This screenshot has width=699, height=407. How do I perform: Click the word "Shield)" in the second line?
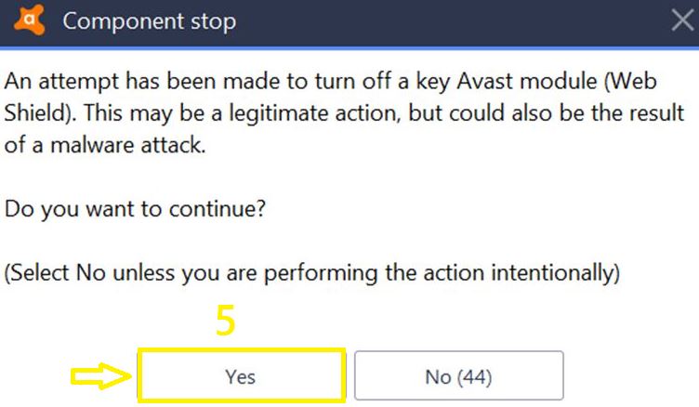pos(33,113)
